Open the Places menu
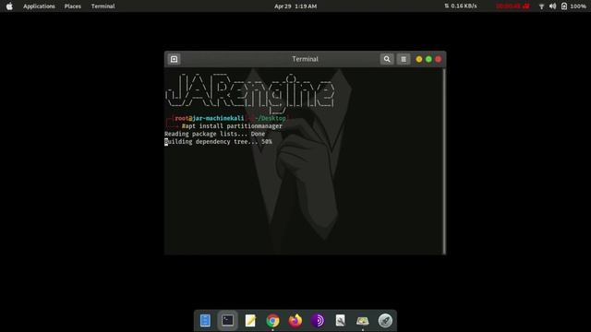The image size is (591, 332). (x=72, y=6)
